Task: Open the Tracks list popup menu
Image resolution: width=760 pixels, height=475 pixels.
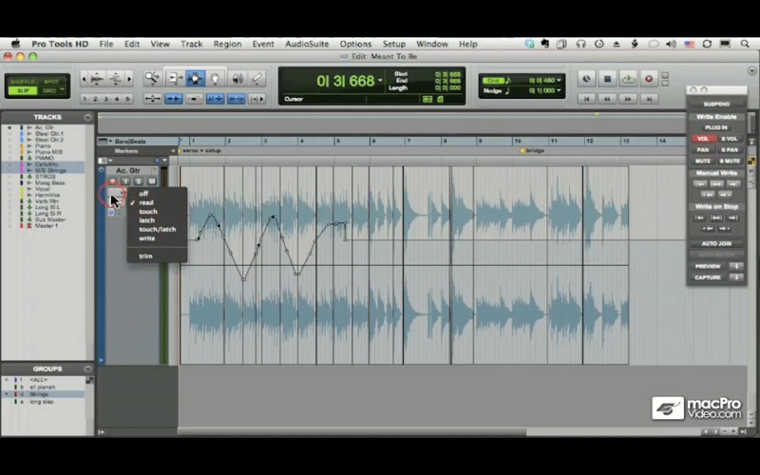Action: click(87, 117)
